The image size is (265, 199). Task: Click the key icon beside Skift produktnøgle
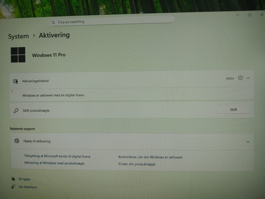[16, 111]
